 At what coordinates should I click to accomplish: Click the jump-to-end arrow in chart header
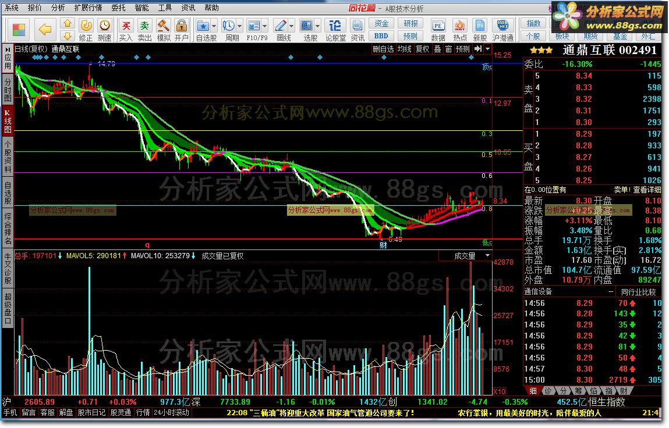click(478, 49)
